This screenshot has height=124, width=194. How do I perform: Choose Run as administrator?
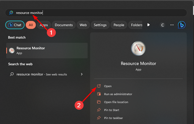pyautogui.click(x=118, y=94)
